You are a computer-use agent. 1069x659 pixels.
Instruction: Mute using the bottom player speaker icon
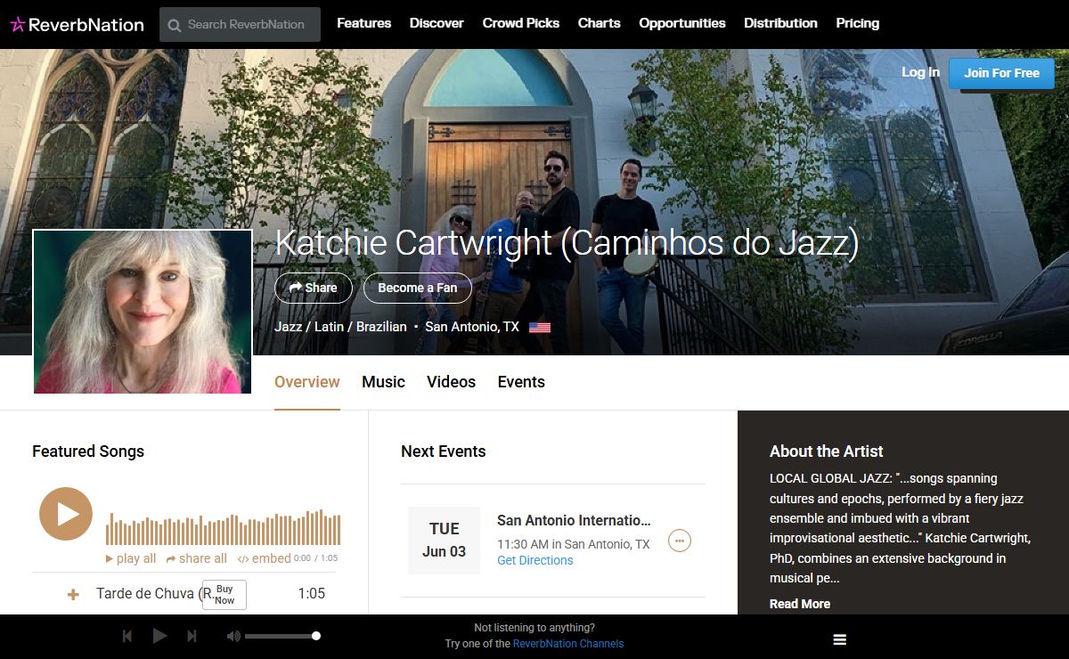pyautogui.click(x=233, y=636)
